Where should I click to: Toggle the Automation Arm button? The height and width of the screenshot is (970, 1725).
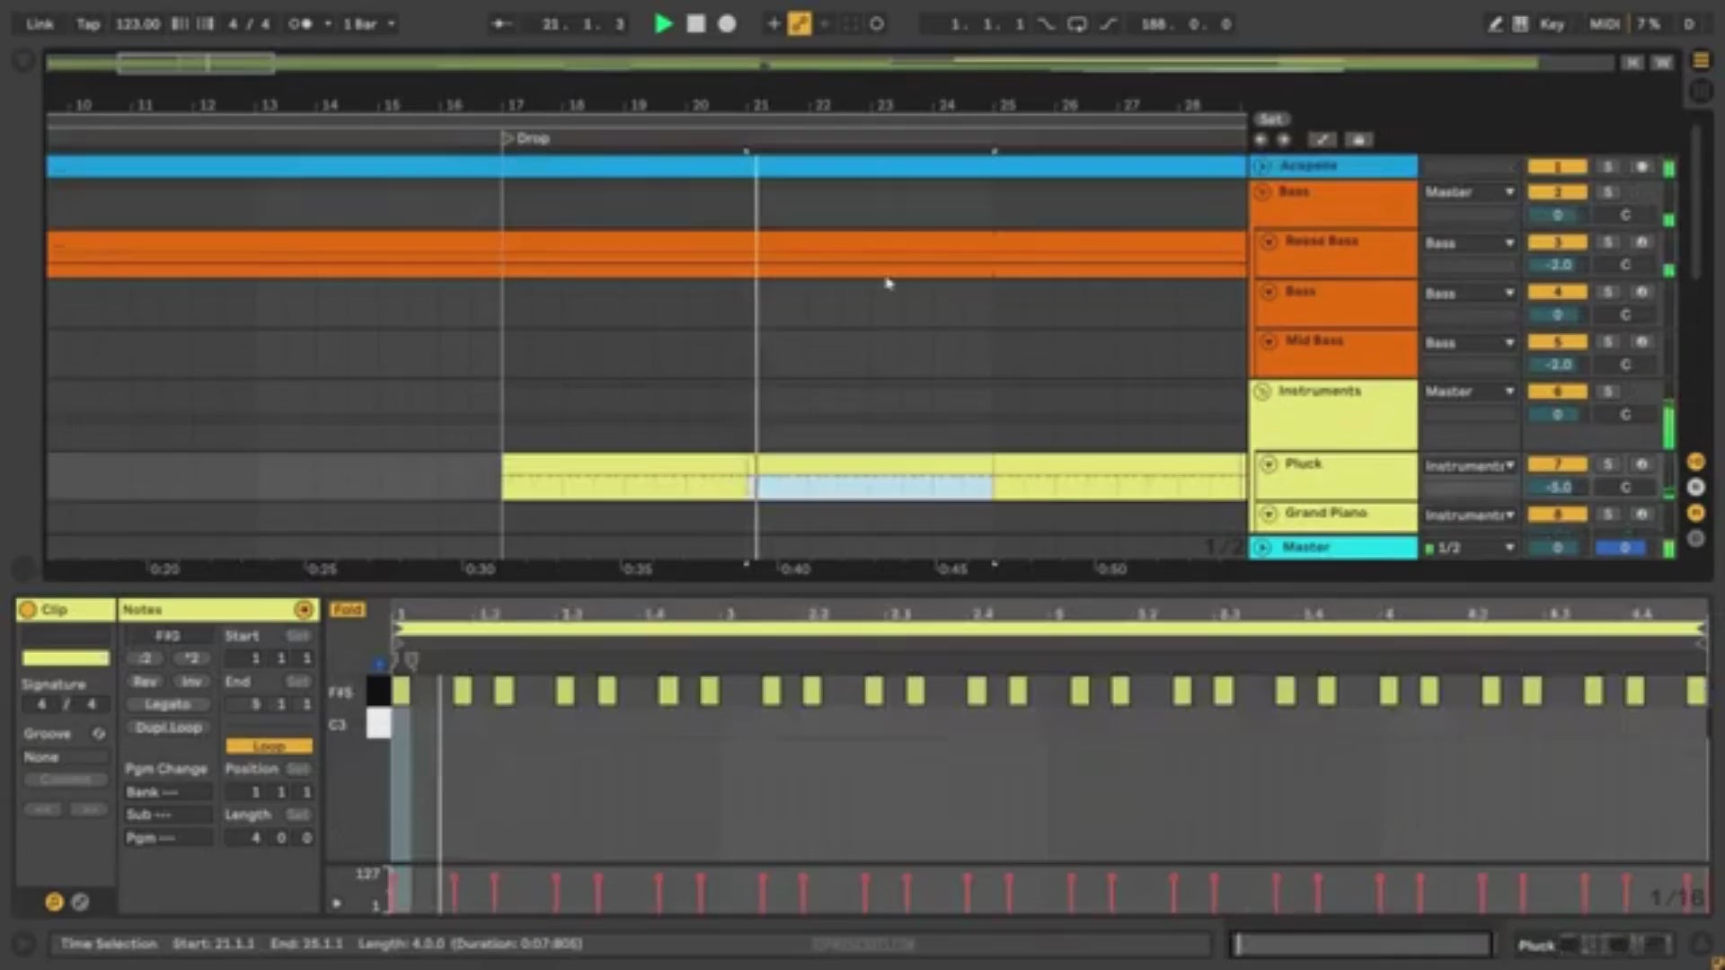[x=799, y=24]
